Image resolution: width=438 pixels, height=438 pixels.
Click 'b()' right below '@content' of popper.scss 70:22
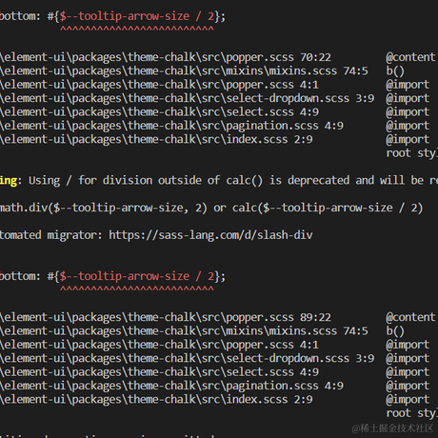[x=395, y=71]
